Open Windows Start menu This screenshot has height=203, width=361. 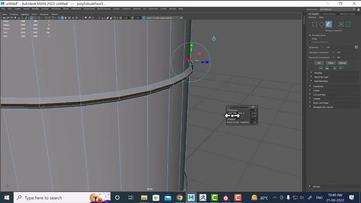pyautogui.click(x=7, y=198)
